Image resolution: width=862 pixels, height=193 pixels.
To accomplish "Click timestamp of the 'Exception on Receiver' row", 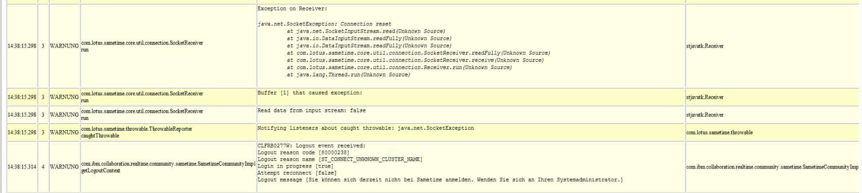I will pos(22,46).
